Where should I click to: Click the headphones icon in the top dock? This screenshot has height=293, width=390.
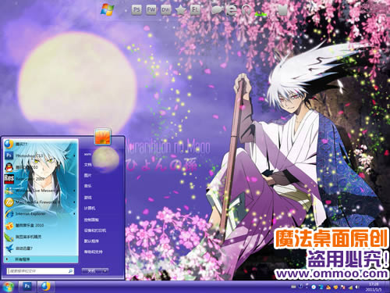pos(246,10)
